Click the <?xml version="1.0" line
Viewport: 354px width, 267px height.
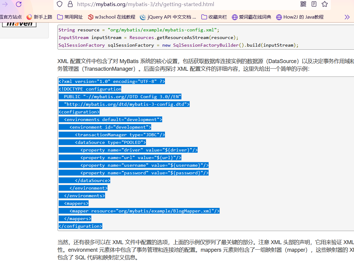point(112,81)
